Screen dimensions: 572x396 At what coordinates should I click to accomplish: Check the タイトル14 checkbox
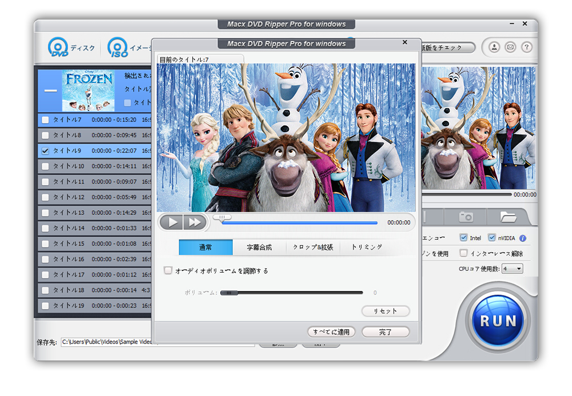click(x=45, y=229)
